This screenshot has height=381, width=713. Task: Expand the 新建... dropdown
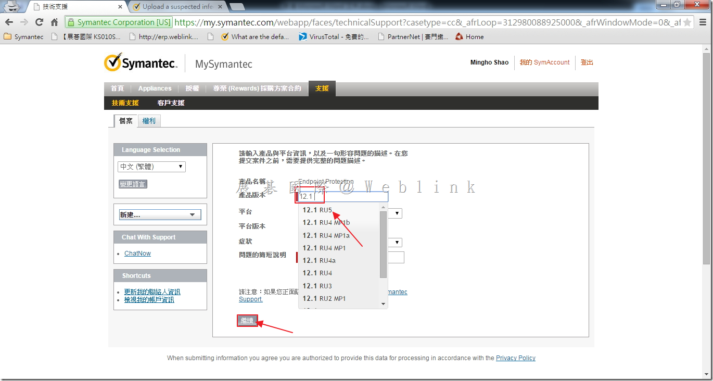pos(160,215)
